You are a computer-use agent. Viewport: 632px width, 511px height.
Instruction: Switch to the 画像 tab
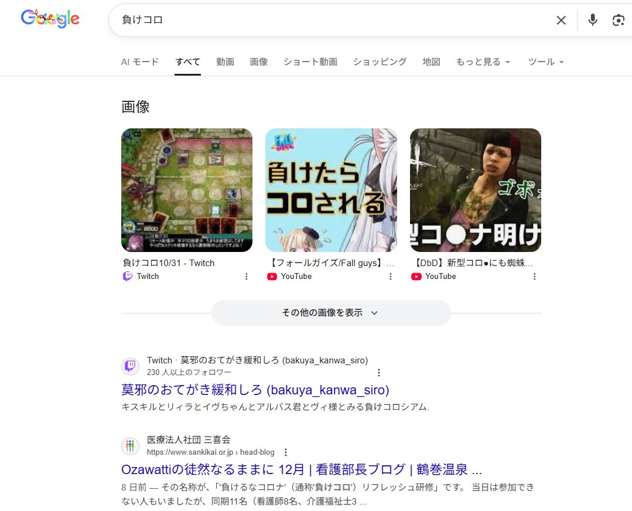259,62
